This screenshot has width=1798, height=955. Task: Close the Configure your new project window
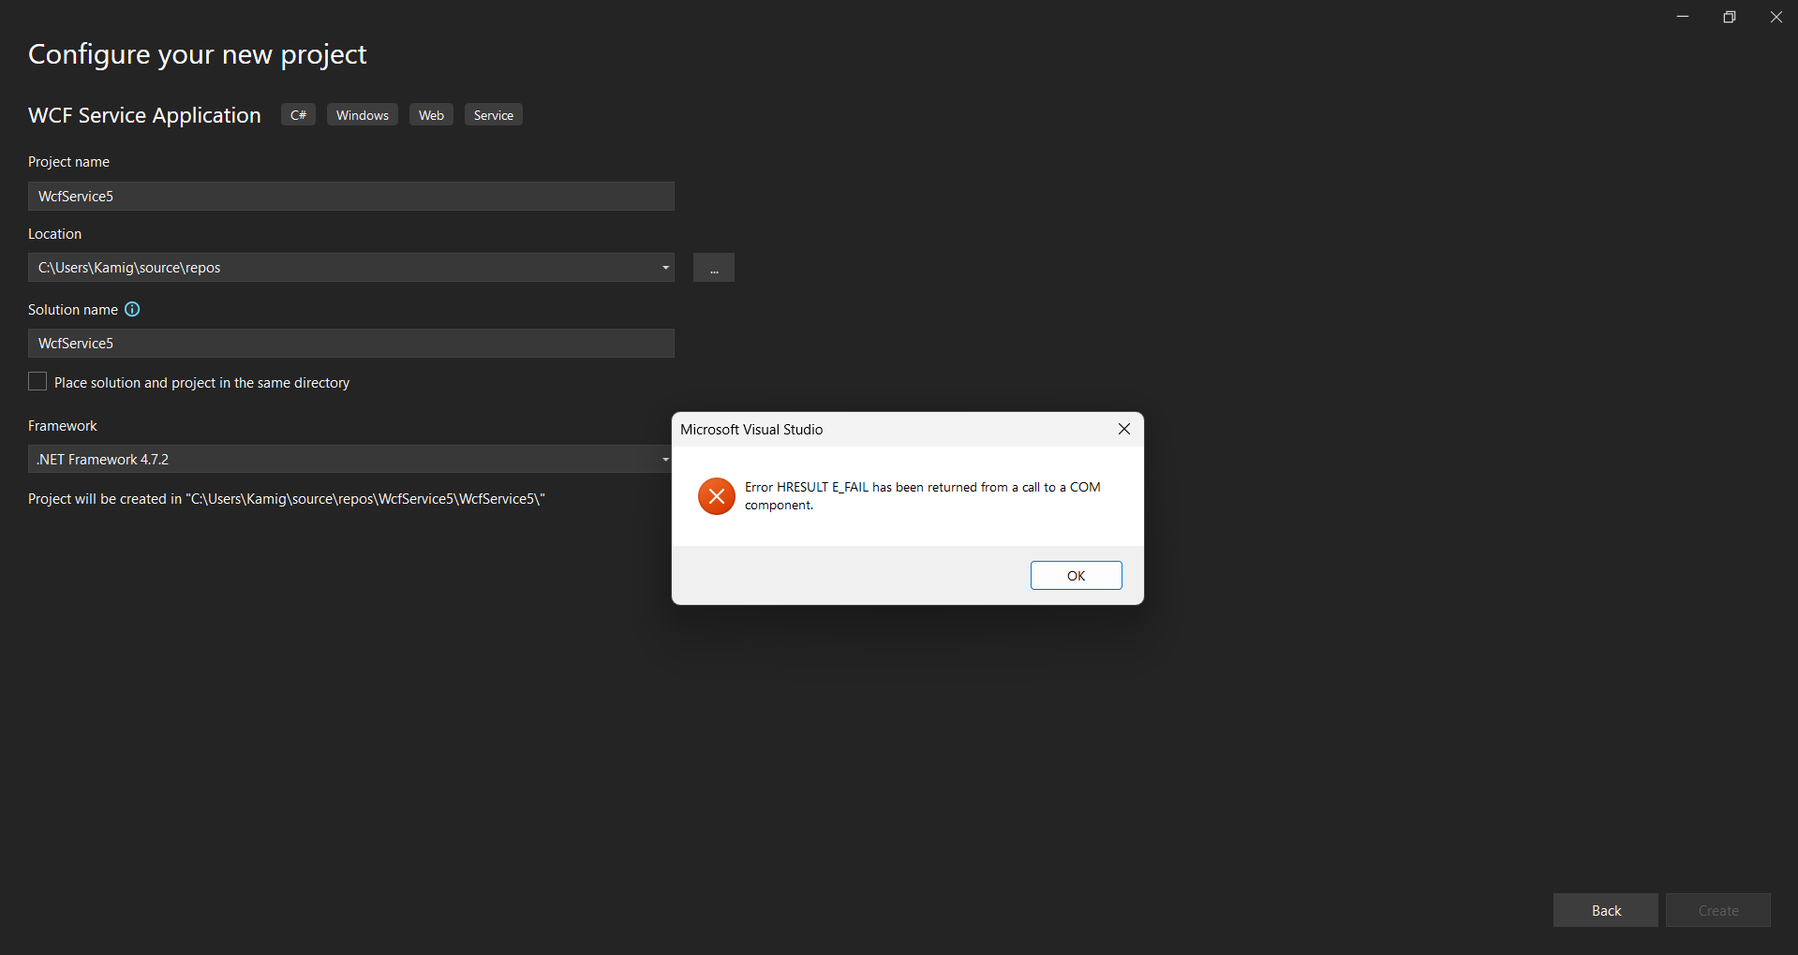point(1776,17)
